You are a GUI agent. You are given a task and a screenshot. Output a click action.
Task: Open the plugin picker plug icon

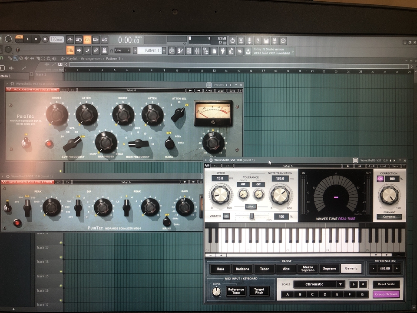click(223, 50)
